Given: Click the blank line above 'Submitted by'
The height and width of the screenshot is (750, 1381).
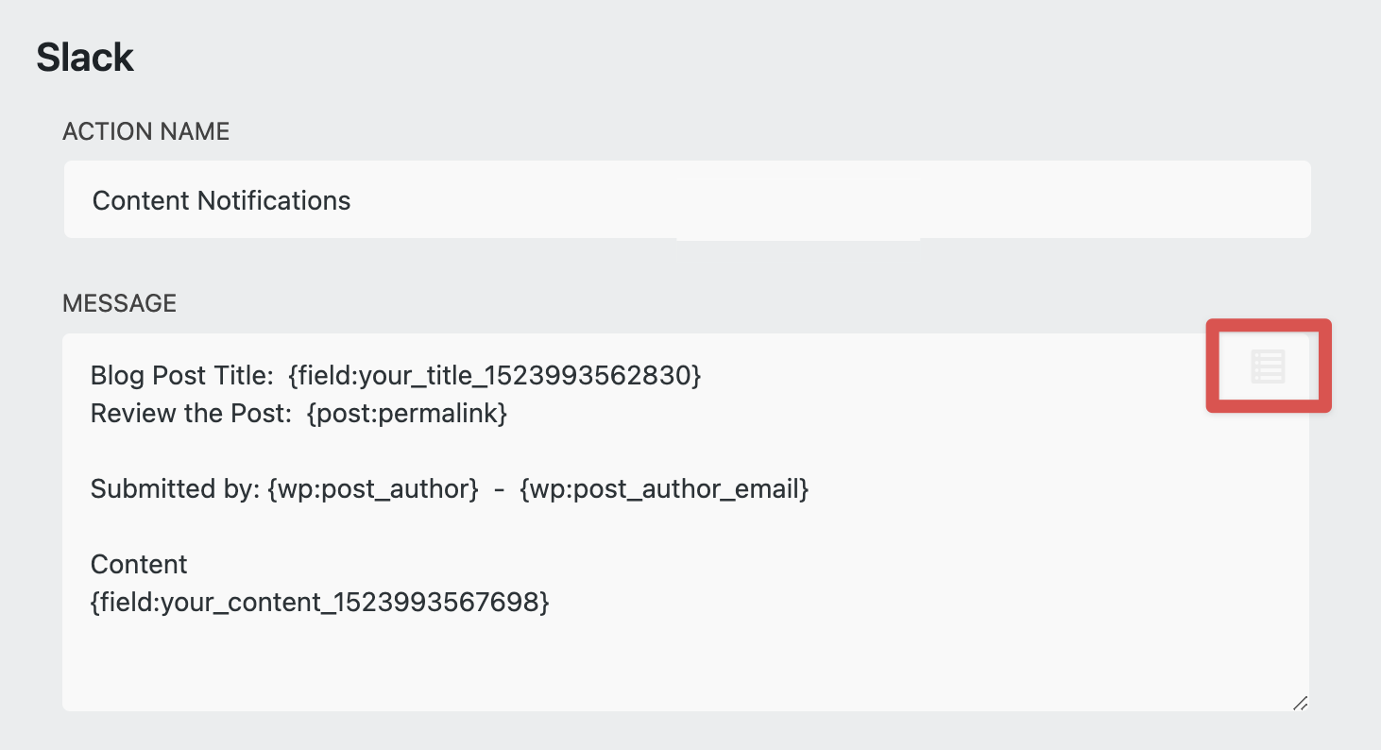Looking at the screenshot, I should 378,452.
